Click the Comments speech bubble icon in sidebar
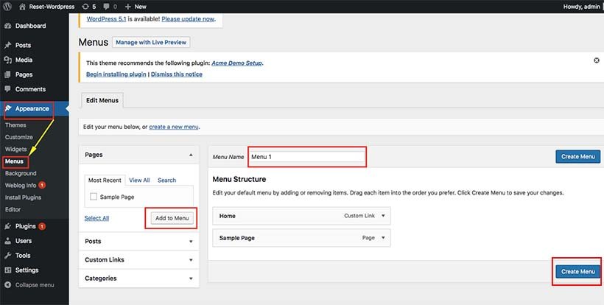 7,89
